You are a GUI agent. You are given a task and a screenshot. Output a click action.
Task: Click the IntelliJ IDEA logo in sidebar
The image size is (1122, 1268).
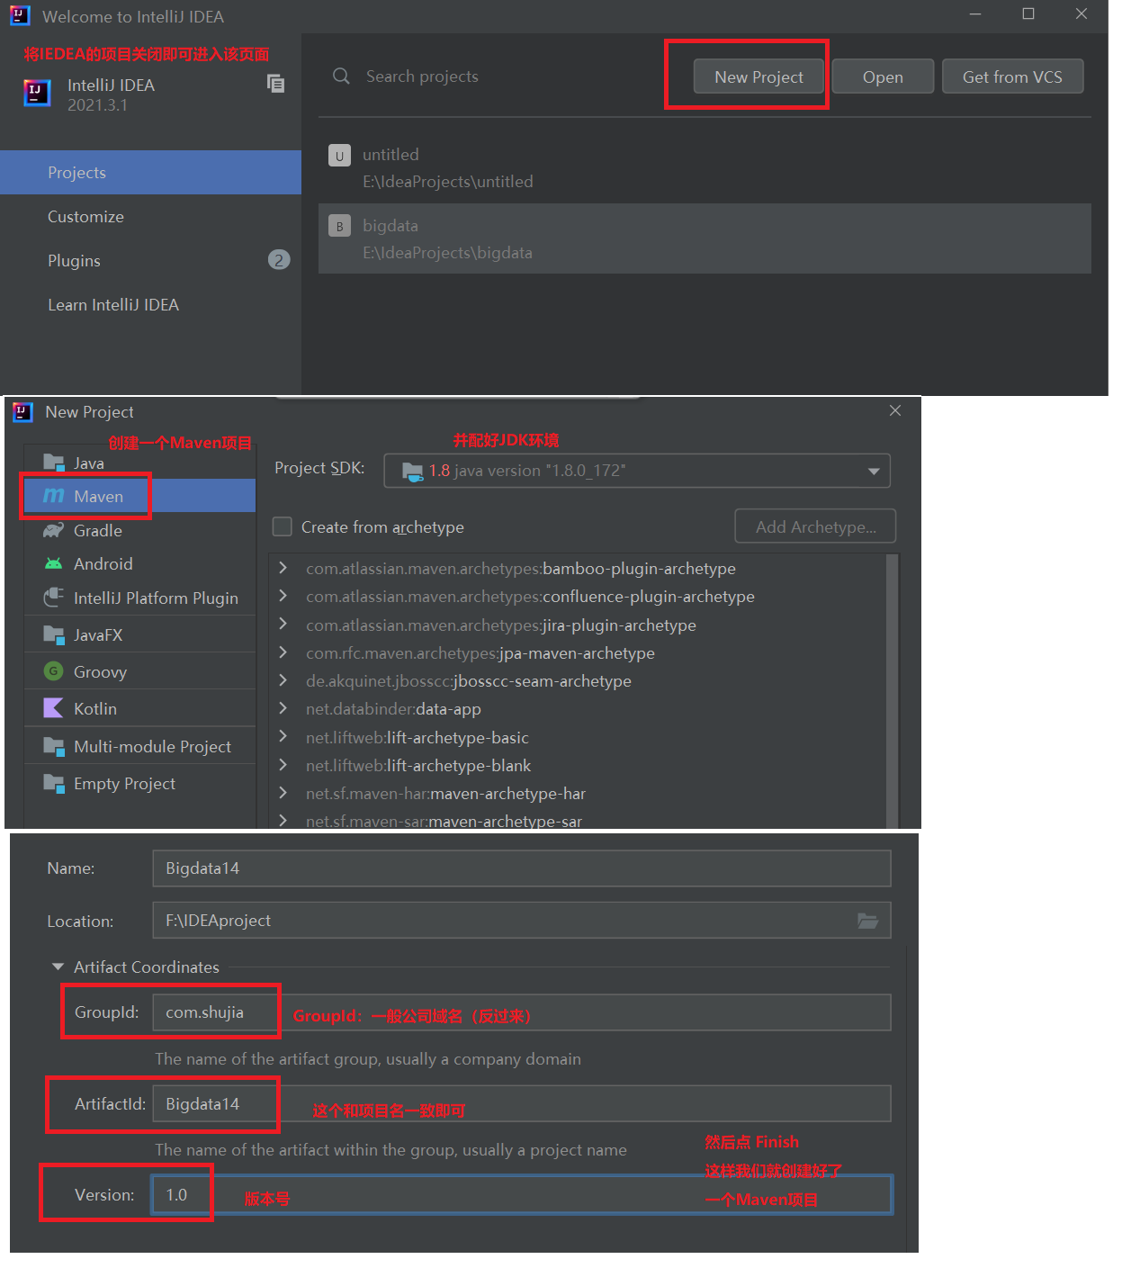pos(37,93)
